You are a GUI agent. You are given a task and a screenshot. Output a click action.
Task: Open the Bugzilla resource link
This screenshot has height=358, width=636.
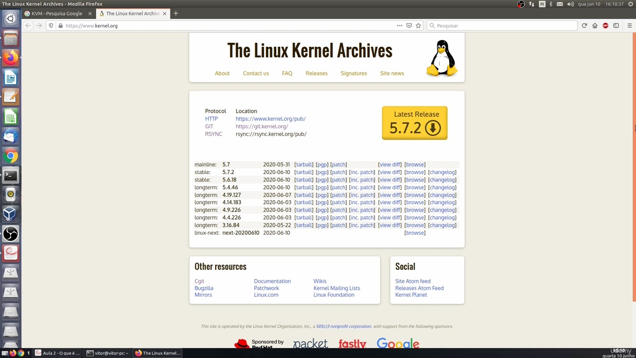[204, 288]
